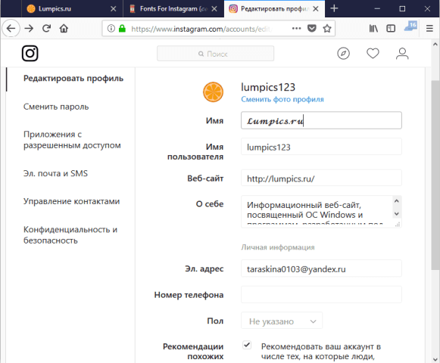Click the Поиск search box
The image size is (440, 363).
(216, 54)
